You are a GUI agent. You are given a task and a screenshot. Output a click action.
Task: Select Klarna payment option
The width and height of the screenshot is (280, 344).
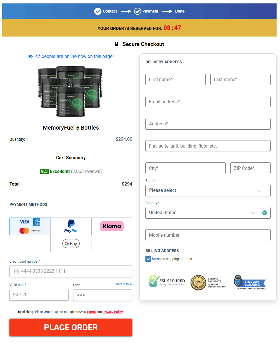pos(111,226)
